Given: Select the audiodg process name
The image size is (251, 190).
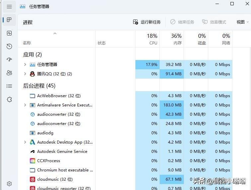Looking at the screenshot, I should point(45,133).
